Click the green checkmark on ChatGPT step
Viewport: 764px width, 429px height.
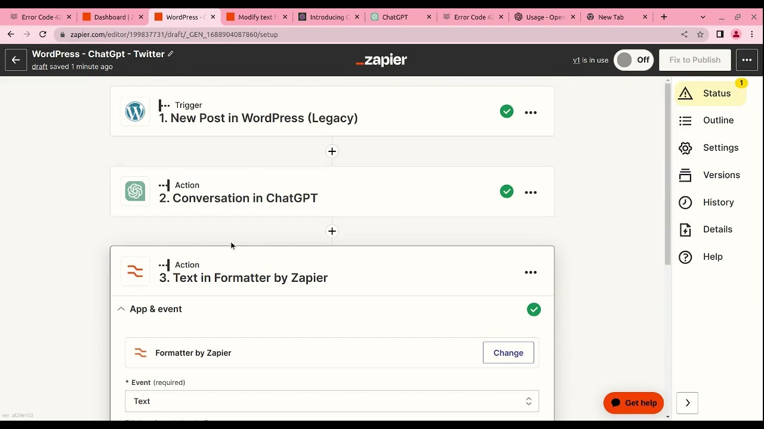click(507, 191)
